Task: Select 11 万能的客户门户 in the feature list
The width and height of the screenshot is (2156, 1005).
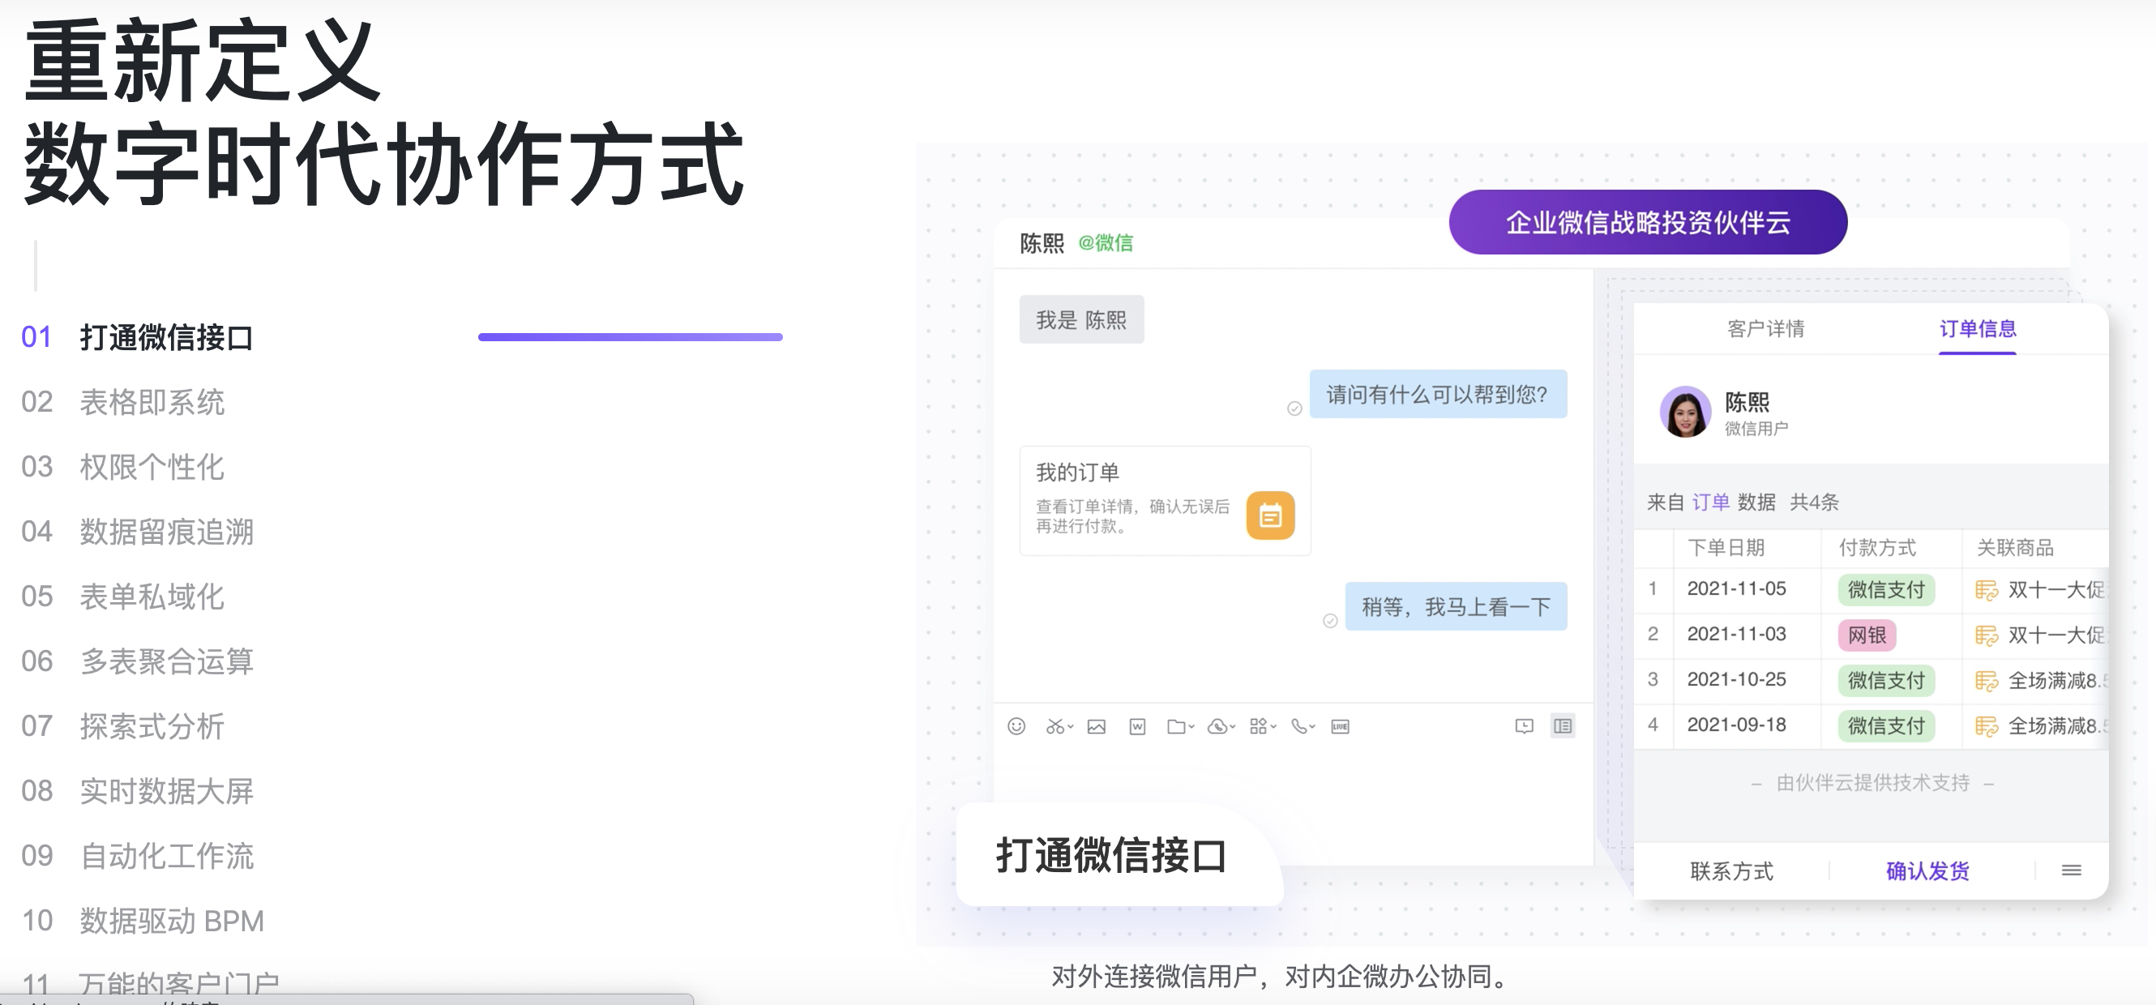Action: point(151,981)
